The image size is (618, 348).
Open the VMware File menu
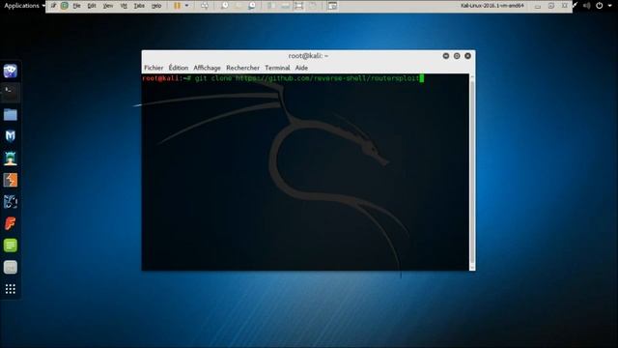(x=76, y=6)
